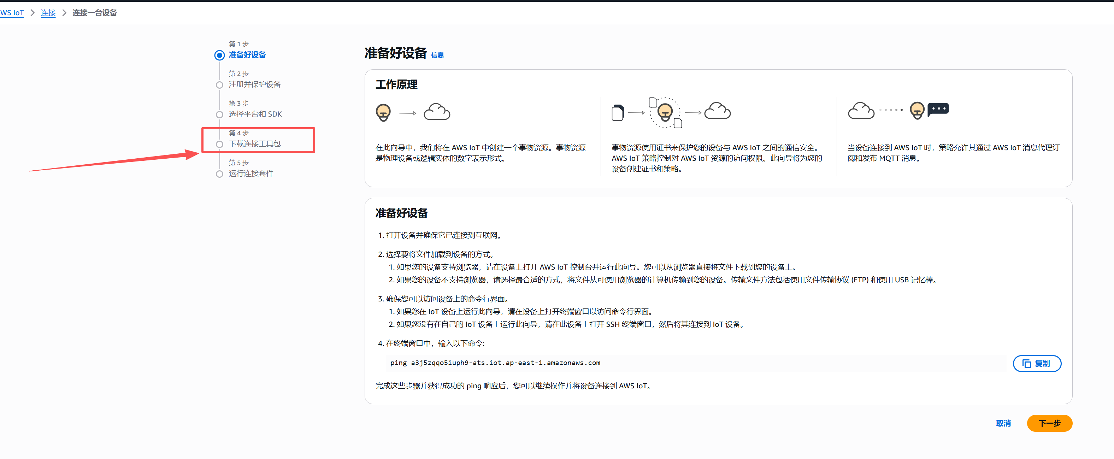Image resolution: width=1114 pixels, height=459 pixels.
Task: Open the 信息 help link beside 准备好设备
Action: click(x=438, y=55)
